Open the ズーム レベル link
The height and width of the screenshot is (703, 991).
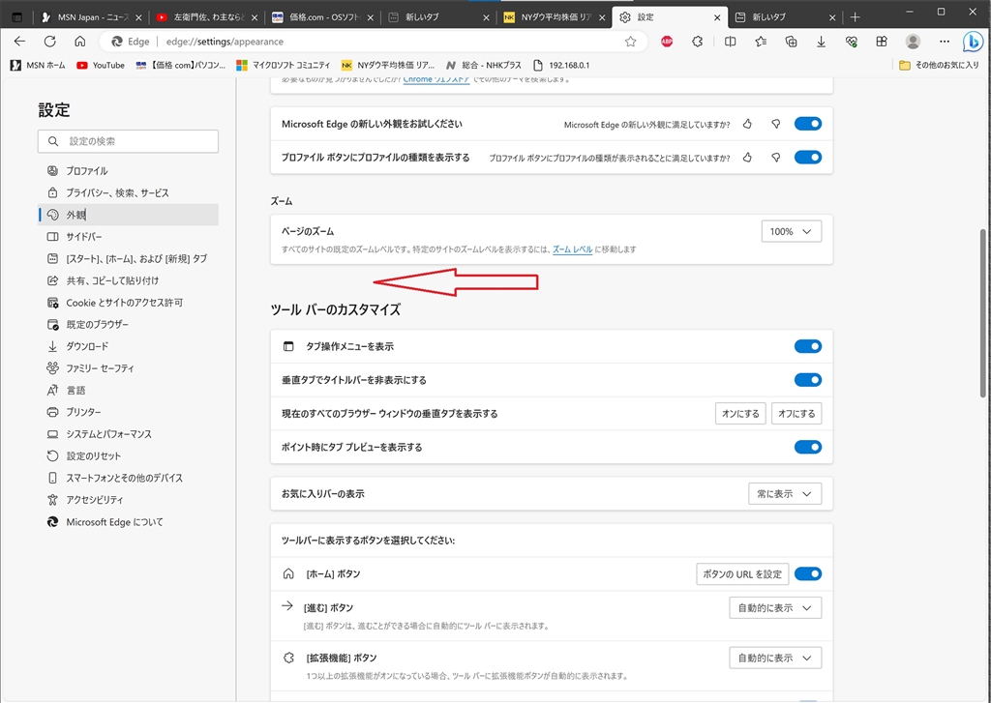[573, 249]
